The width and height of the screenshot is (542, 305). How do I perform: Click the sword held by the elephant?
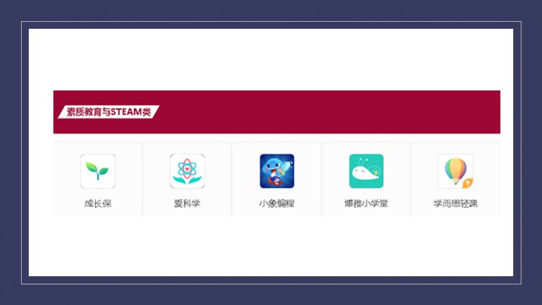point(284,168)
